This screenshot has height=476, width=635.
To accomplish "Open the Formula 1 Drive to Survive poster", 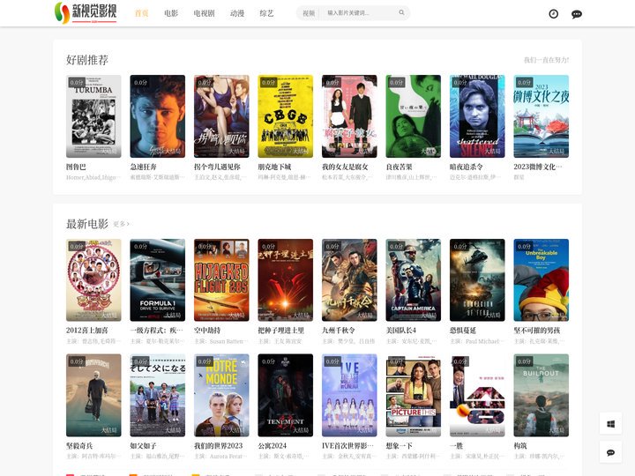I will 158,280.
